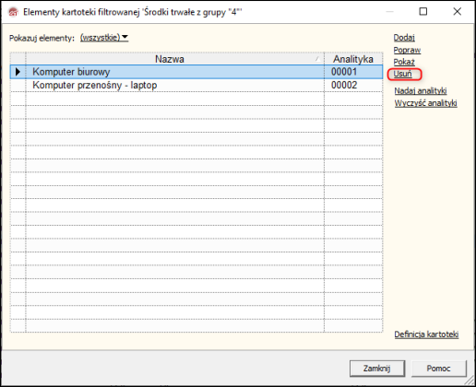The height and width of the screenshot is (387, 476).
Task: Click the Dodaj link
Action: pos(404,38)
